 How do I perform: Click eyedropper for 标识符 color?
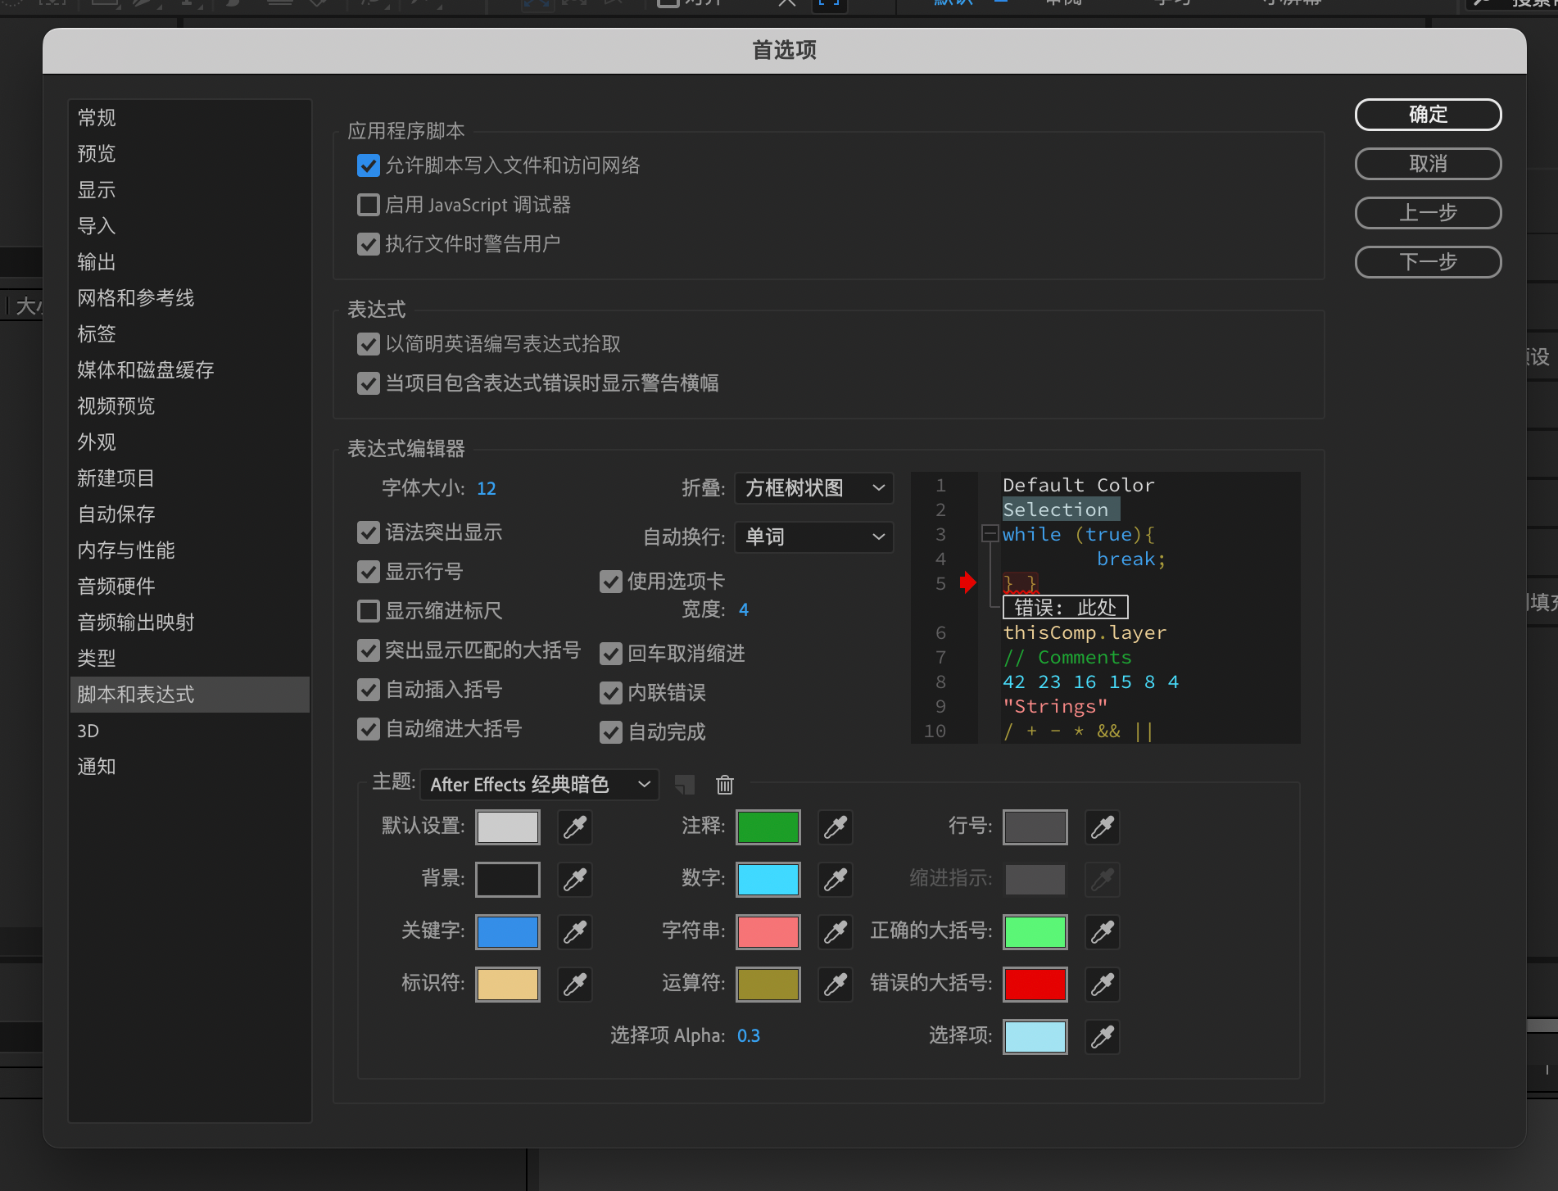pos(575,985)
